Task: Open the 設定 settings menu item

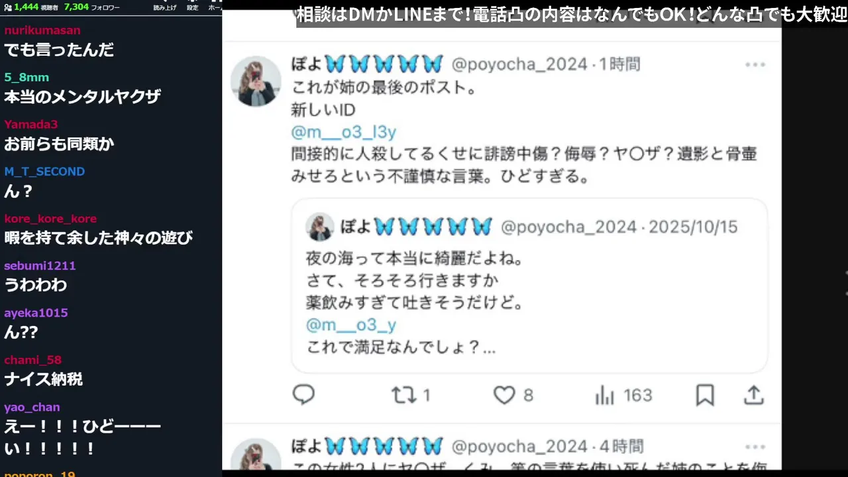Action: click(192, 7)
